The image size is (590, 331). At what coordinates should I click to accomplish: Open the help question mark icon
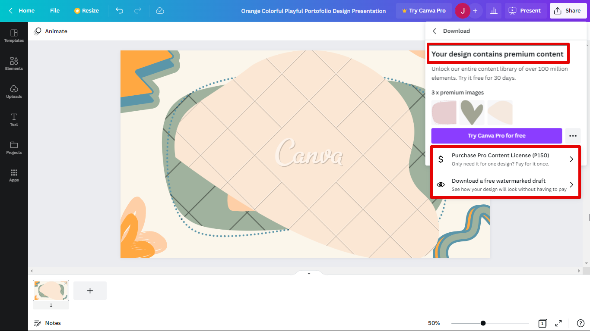click(580, 323)
